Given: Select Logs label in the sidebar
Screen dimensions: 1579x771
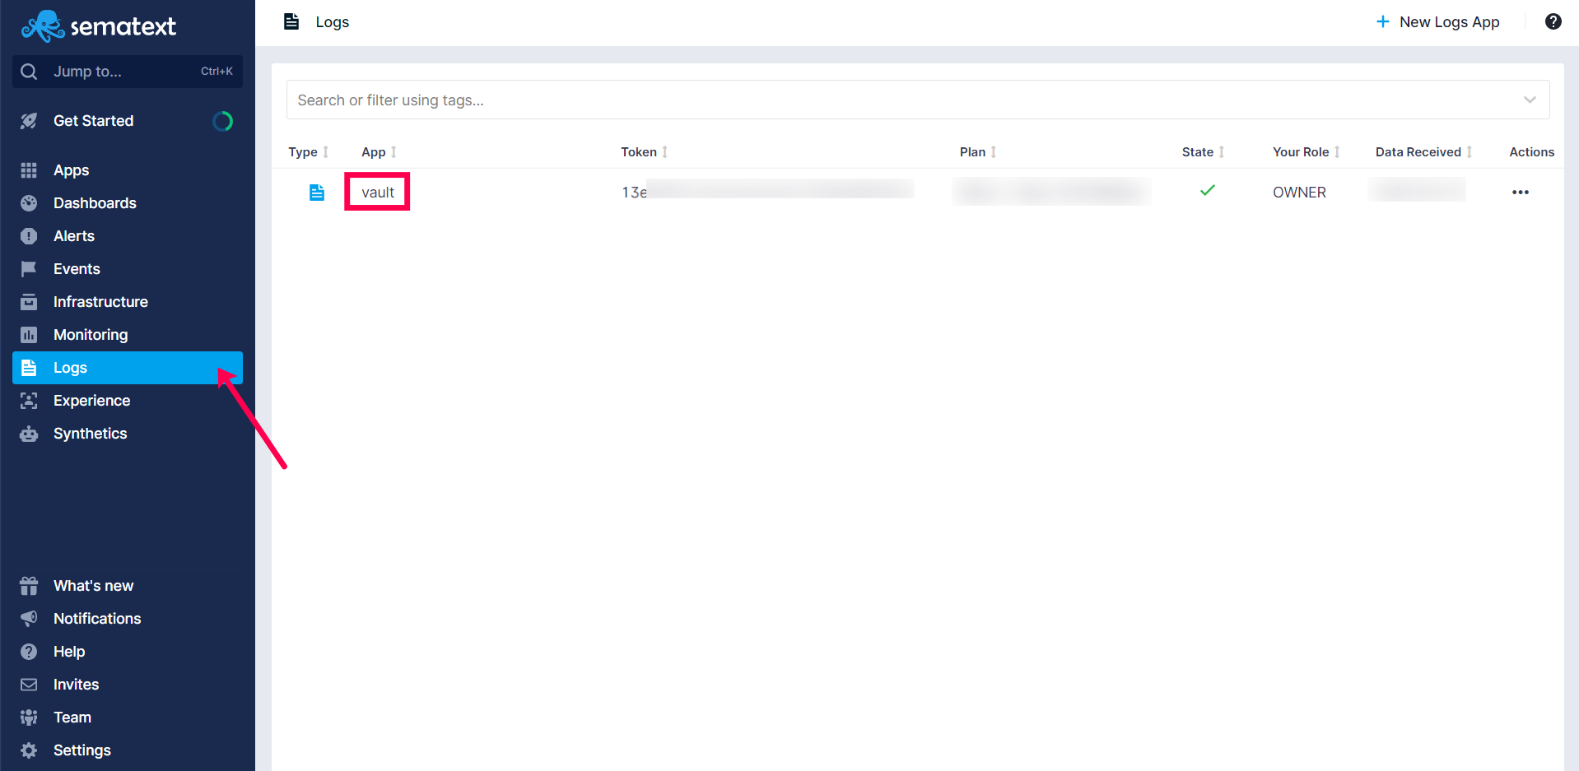Looking at the screenshot, I should point(70,368).
